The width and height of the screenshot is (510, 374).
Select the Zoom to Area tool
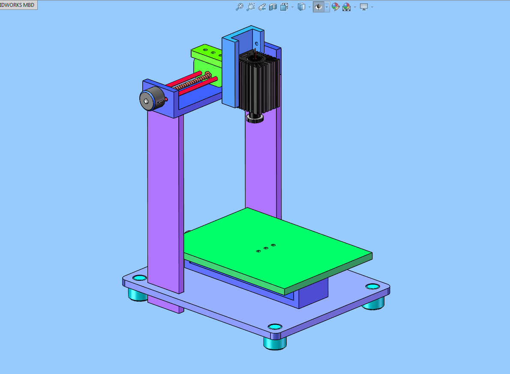click(x=251, y=7)
